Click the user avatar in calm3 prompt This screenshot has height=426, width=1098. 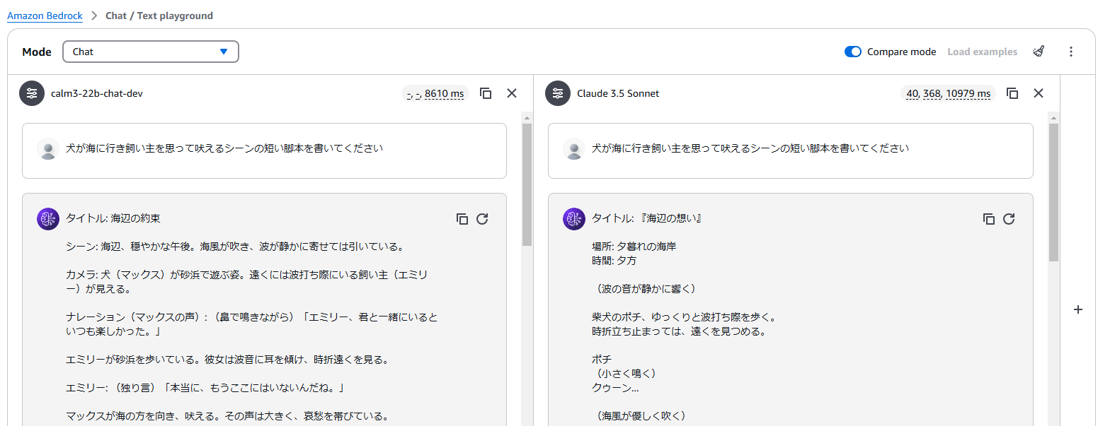48,149
